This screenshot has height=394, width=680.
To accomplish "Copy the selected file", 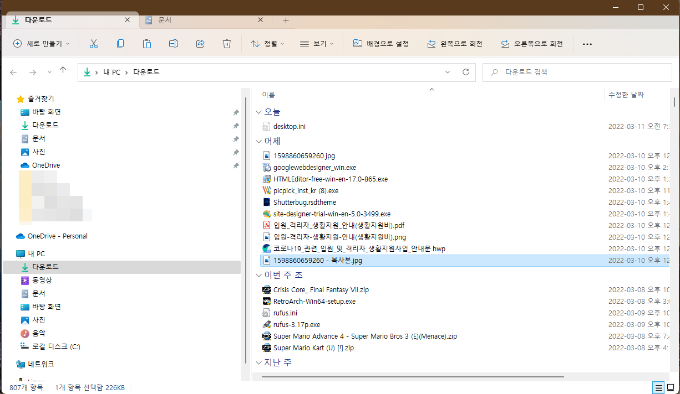I will pos(120,44).
